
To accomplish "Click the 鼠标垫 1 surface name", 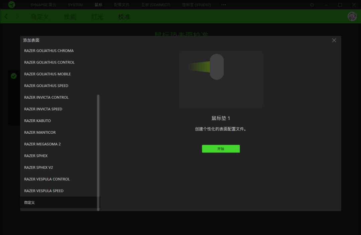I will point(221,118).
